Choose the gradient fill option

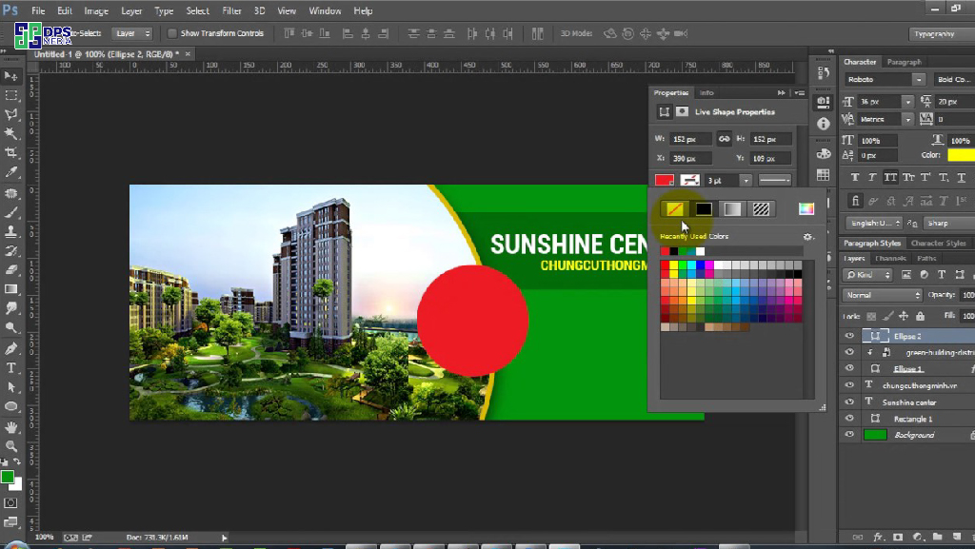tap(732, 209)
